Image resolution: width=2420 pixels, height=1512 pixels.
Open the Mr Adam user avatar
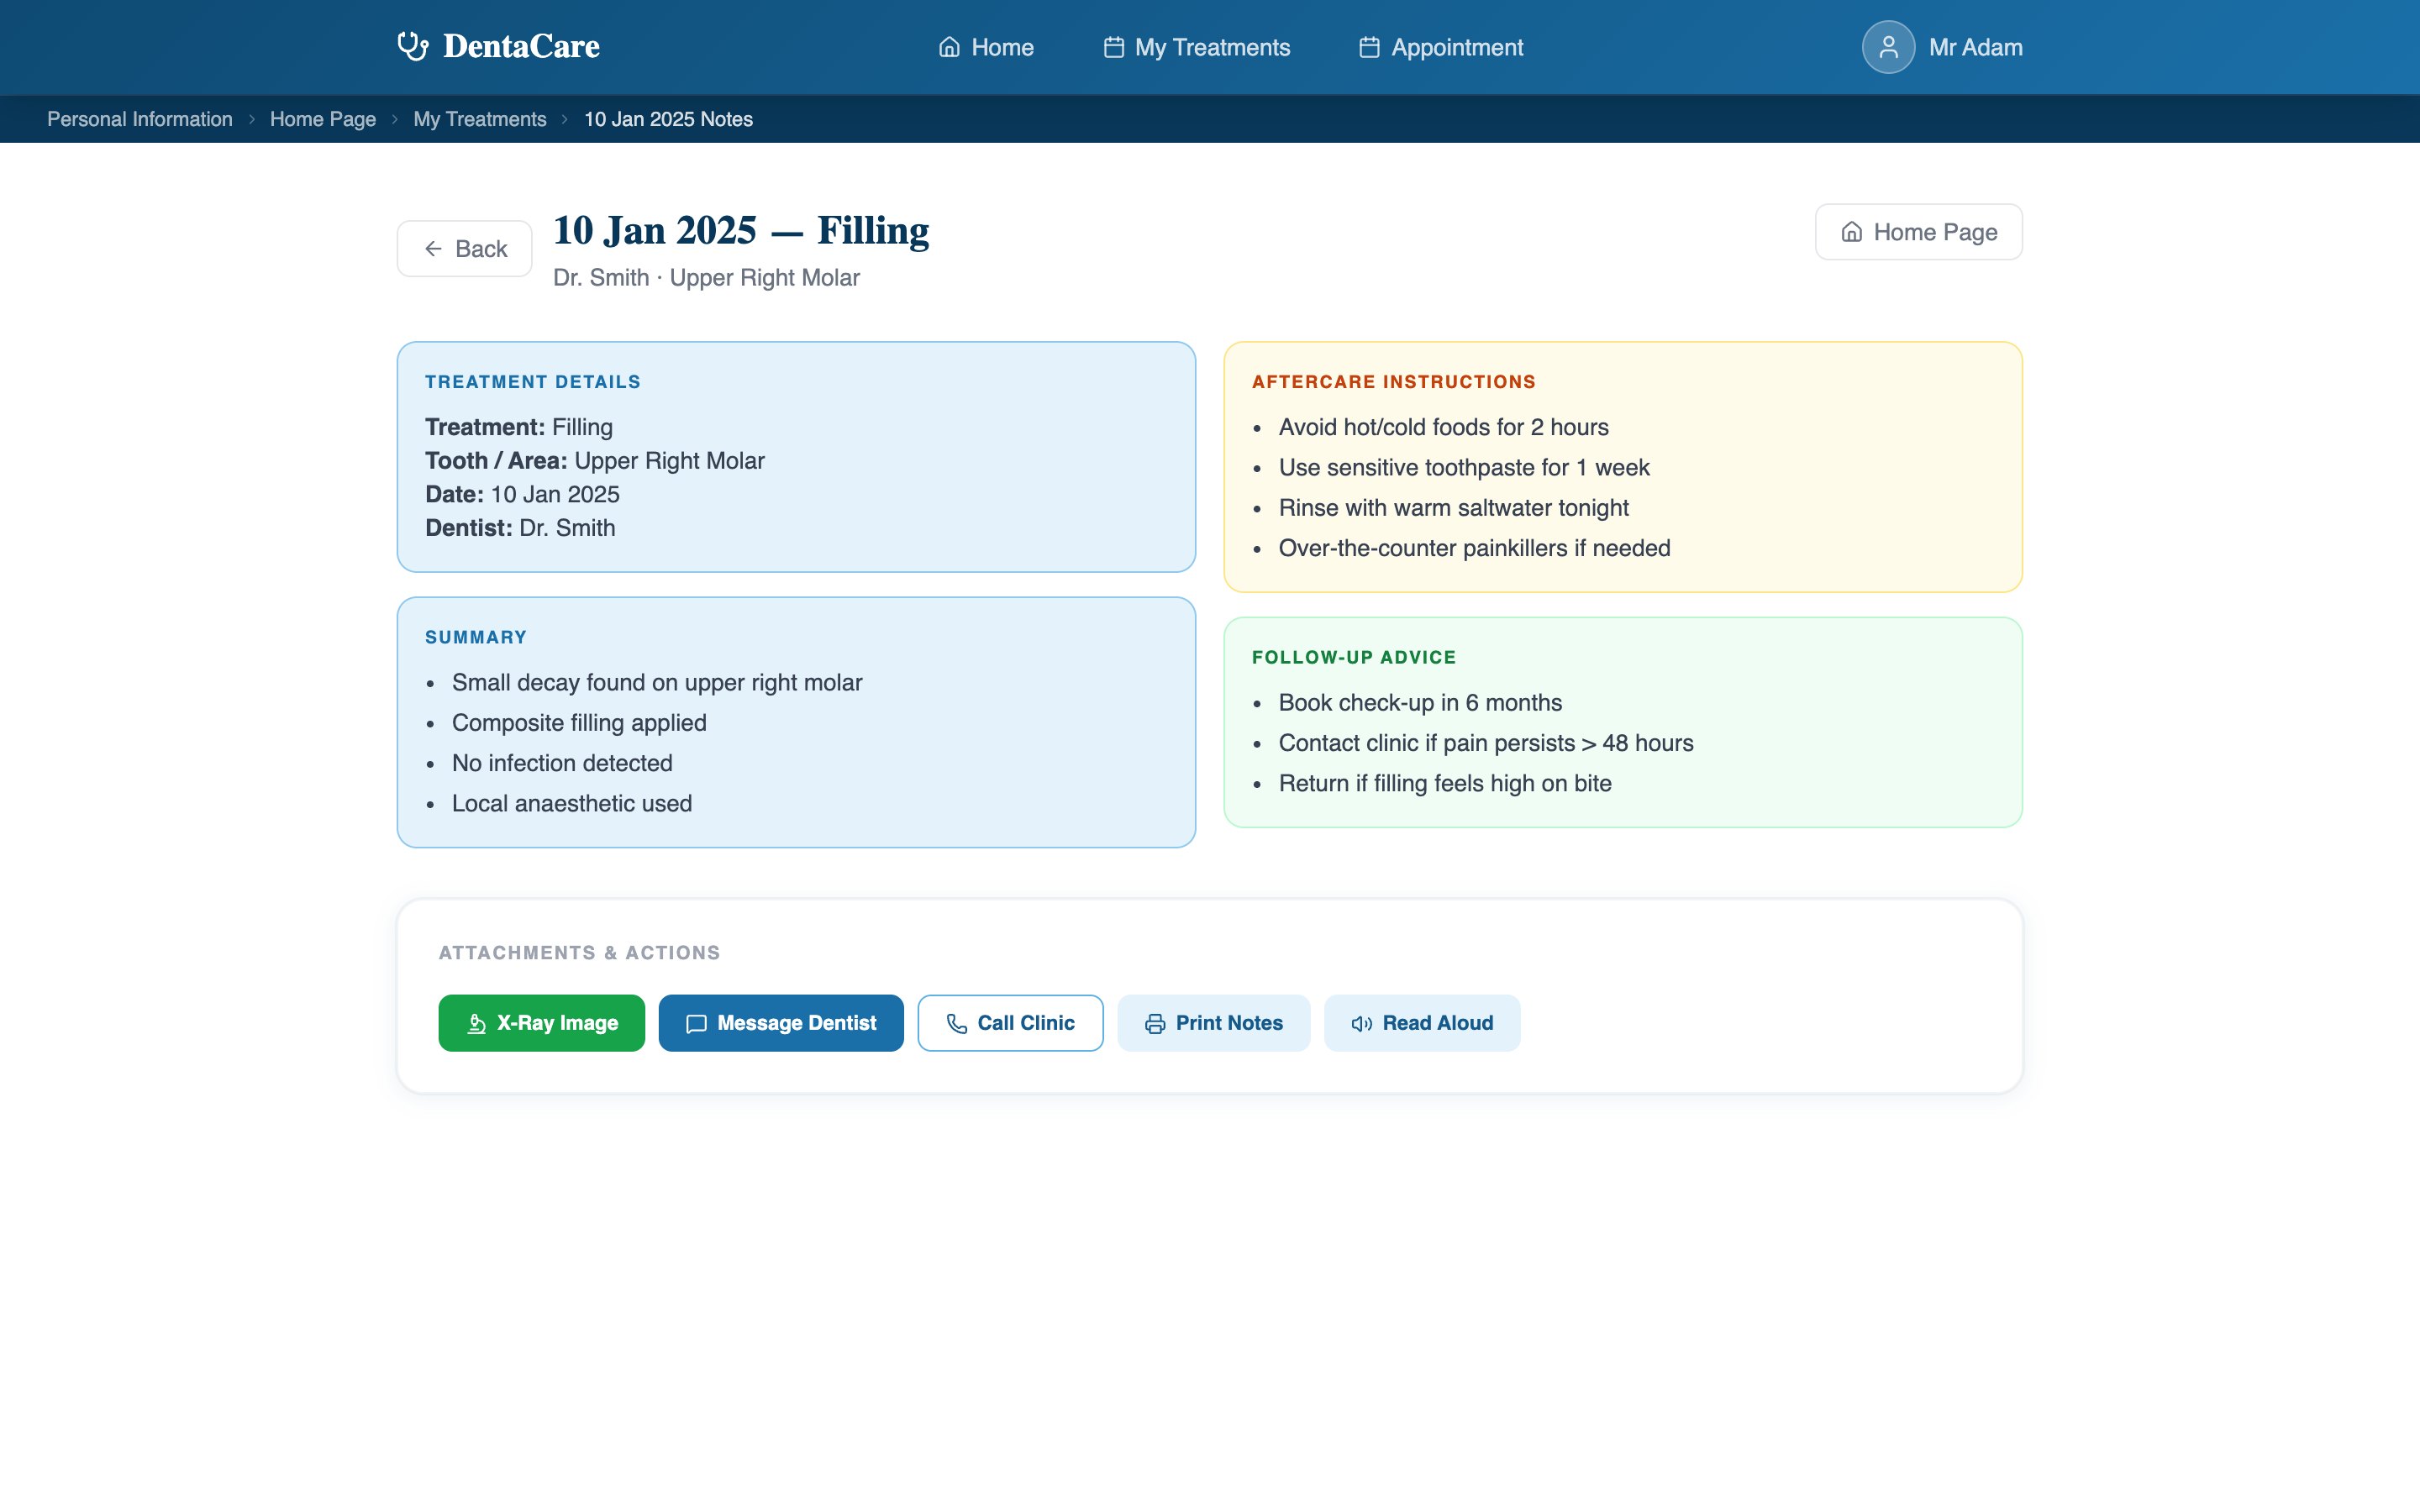(x=1888, y=47)
